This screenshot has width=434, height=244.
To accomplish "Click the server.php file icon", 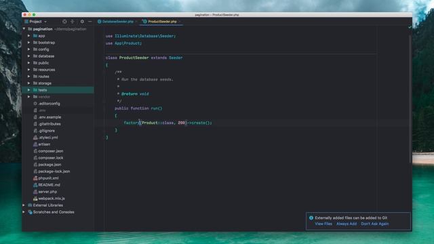I will click(x=35, y=192).
